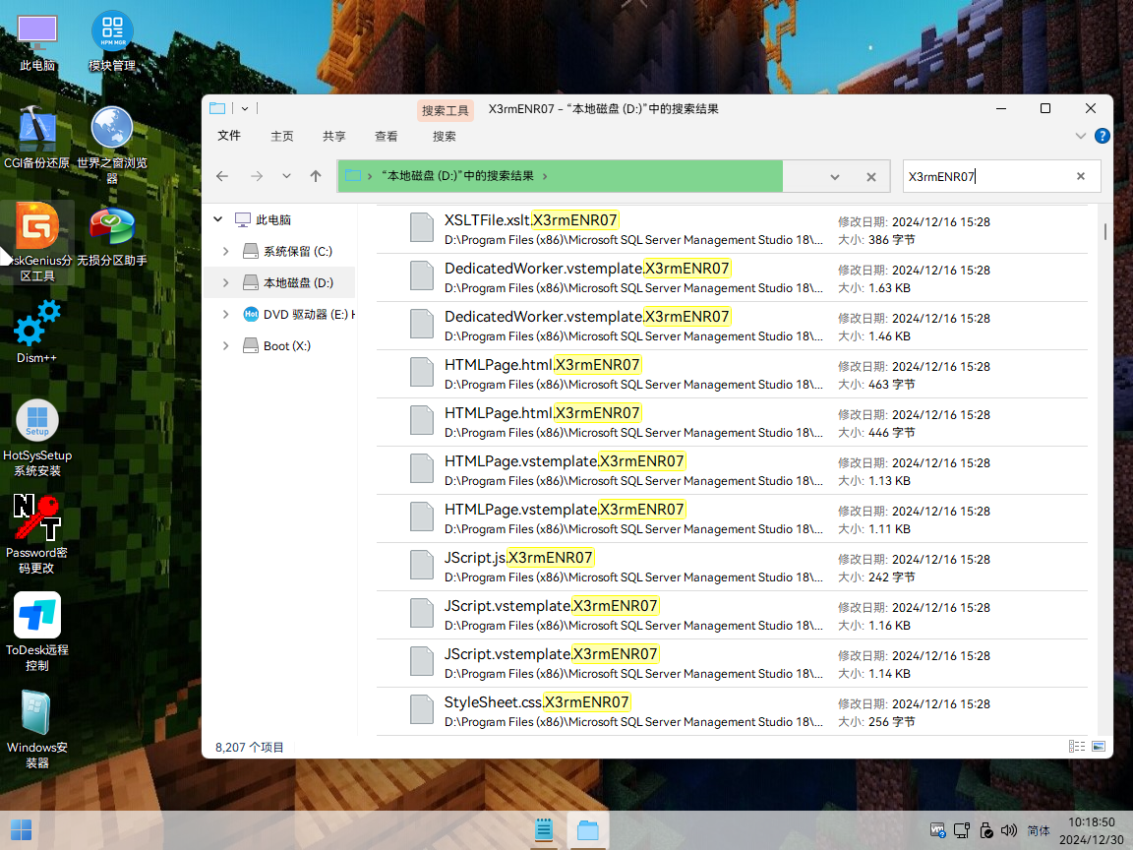Switch to the 搜索 ribbon tab
Image resolution: width=1133 pixels, height=850 pixels.
tap(444, 136)
